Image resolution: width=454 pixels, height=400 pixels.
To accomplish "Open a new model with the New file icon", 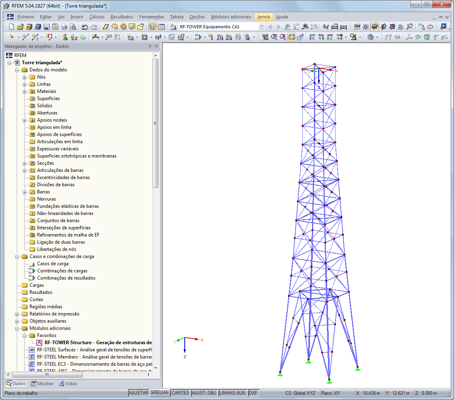I will point(11,27).
